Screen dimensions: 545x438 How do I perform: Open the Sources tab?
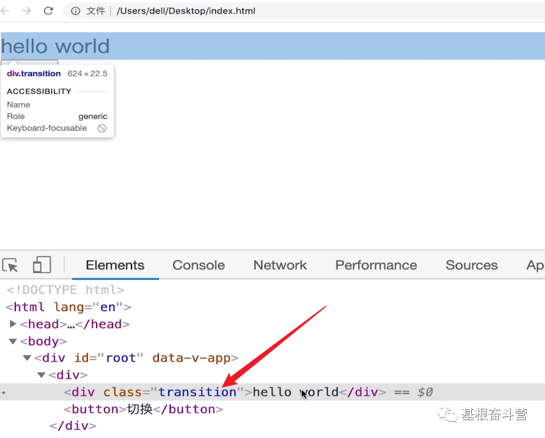point(471,265)
